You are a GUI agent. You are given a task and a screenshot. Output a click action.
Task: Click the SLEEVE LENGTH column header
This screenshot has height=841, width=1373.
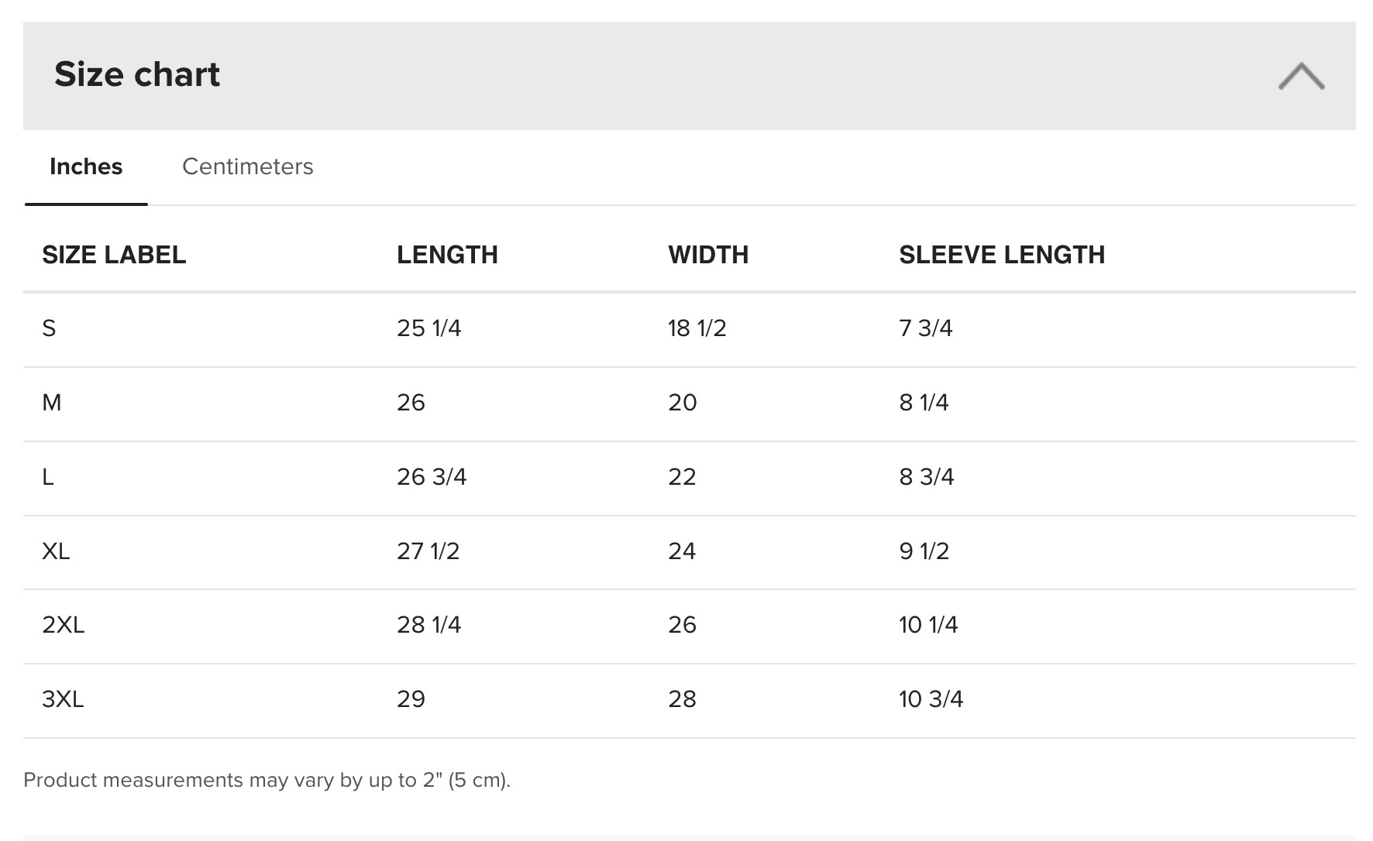(x=1001, y=255)
